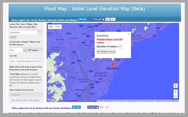Click the bottom Tweet share button
This screenshot has height=117, width=188.
76,108
